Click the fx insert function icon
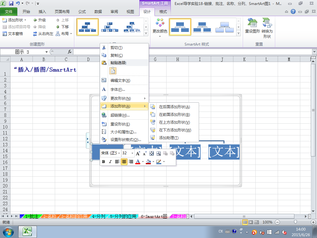 click(70, 52)
